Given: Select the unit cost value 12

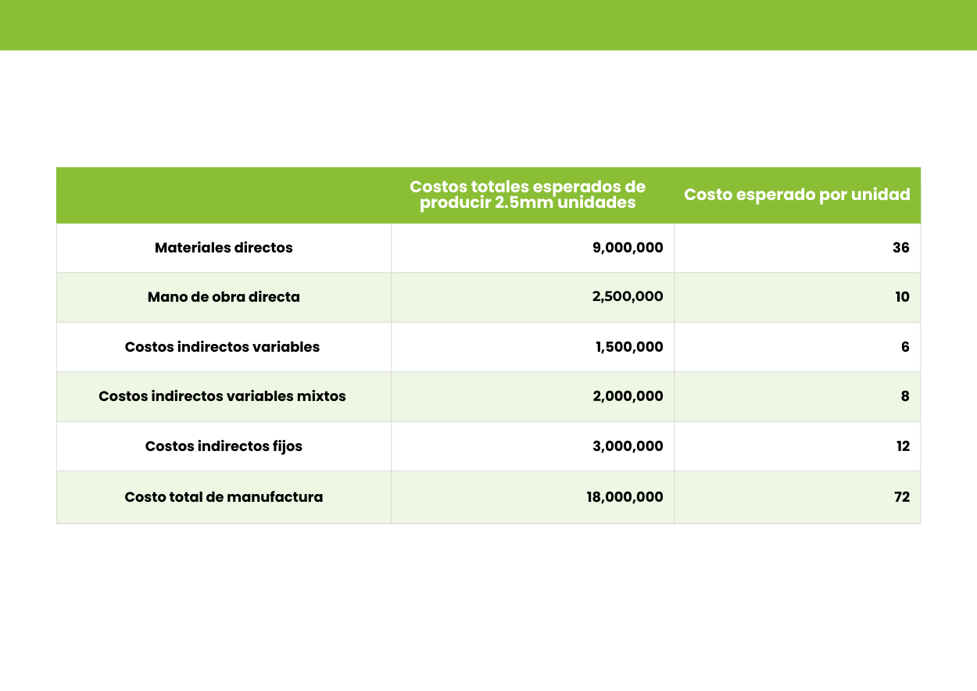Looking at the screenshot, I should [903, 446].
